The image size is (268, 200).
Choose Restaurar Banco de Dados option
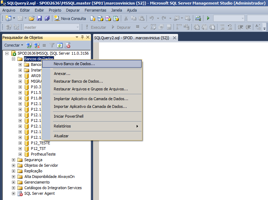coord(92,81)
